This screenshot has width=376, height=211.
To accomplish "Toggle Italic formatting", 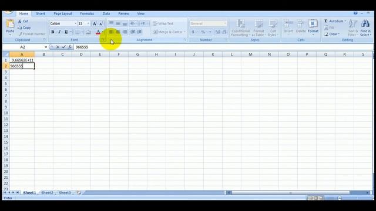I will (59, 32).
